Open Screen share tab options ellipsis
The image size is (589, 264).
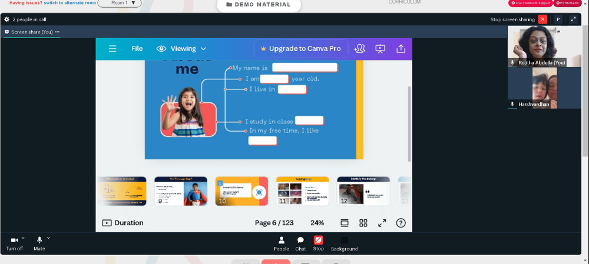tap(58, 32)
